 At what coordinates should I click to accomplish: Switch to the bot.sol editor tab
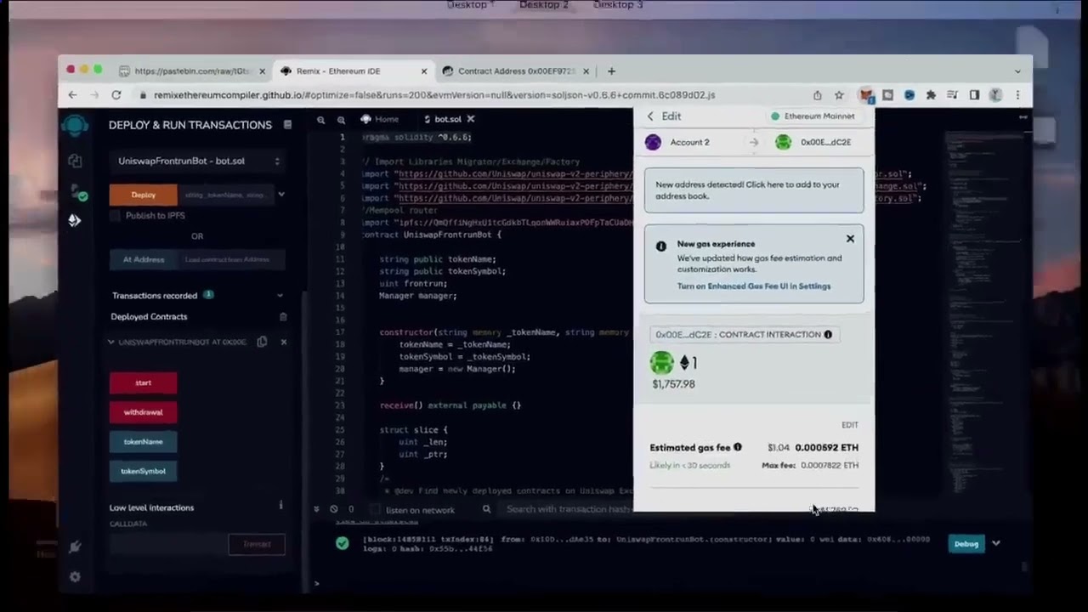[447, 120]
